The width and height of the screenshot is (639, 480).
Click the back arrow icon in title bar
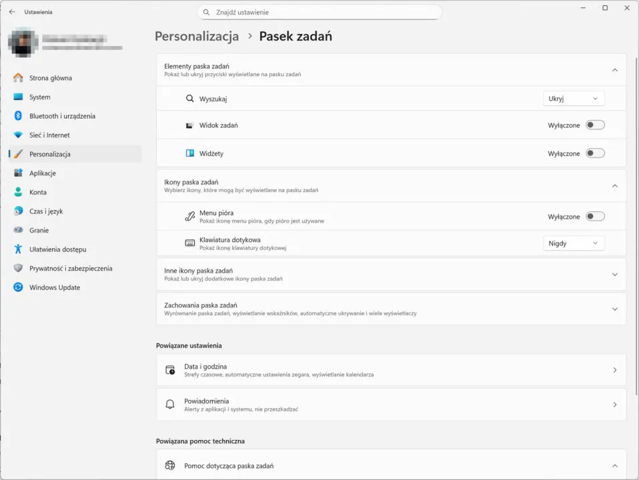pyautogui.click(x=12, y=12)
